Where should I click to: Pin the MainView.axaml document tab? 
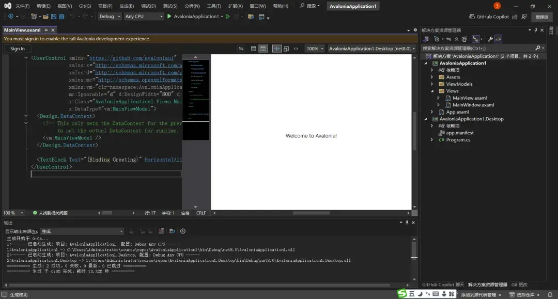[45, 30]
